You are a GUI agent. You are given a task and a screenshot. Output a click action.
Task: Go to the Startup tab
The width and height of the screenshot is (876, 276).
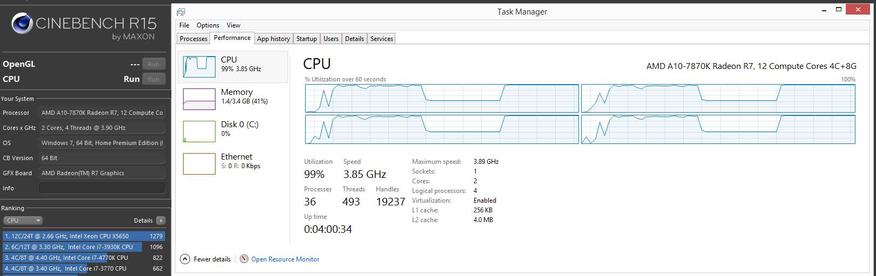coord(306,39)
